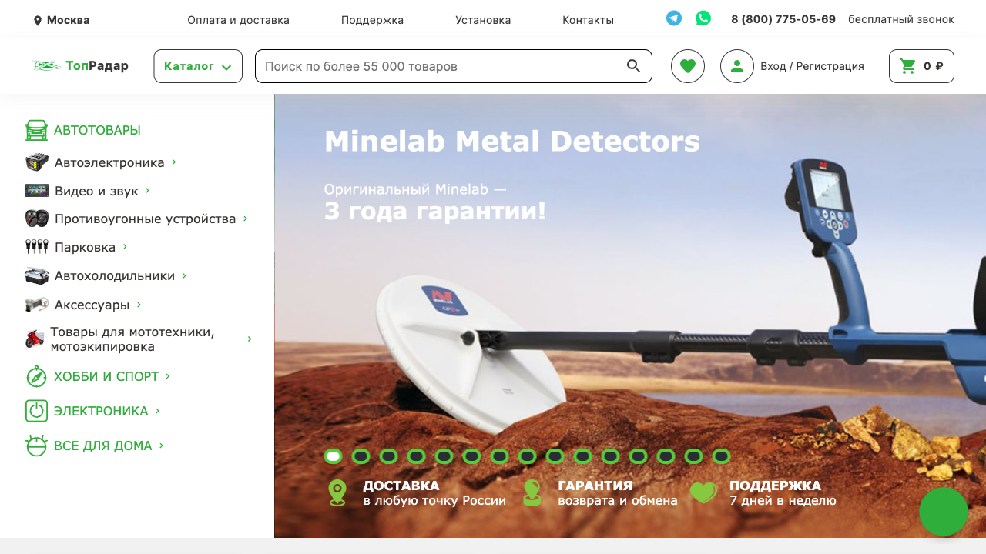Select the first banner slide dot
This screenshot has height=554, width=986.
click(x=333, y=456)
